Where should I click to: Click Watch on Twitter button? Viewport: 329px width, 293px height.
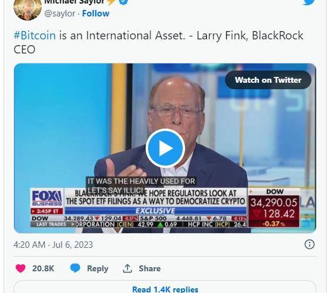pos(268,80)
